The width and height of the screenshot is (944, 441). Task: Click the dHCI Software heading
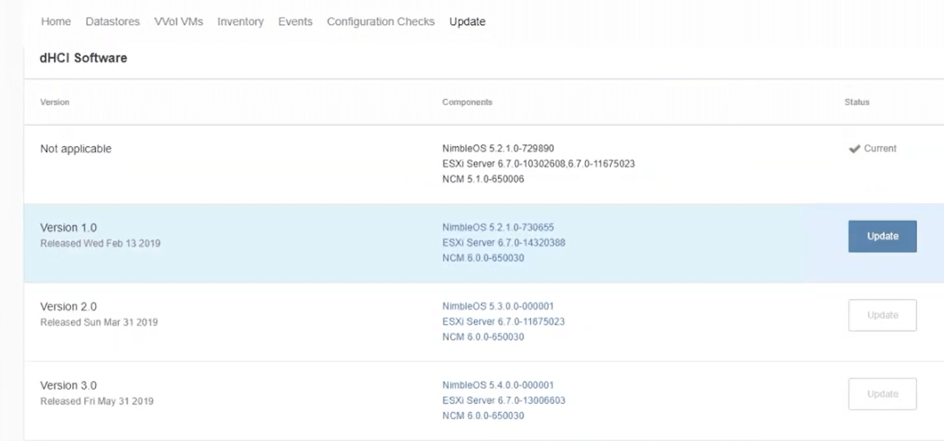coord(83,58)
